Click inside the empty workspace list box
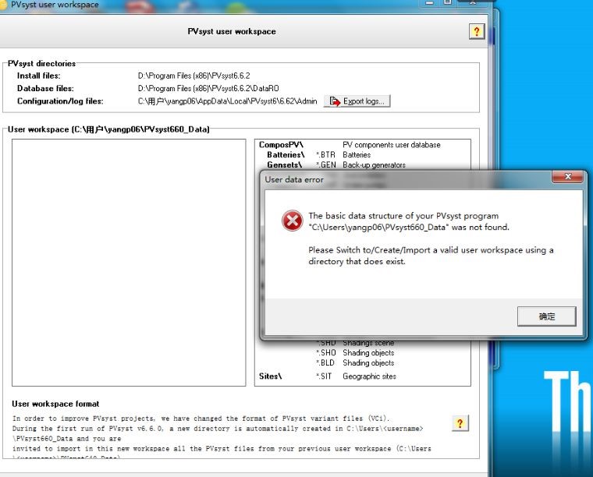 [x=129, y=263]
